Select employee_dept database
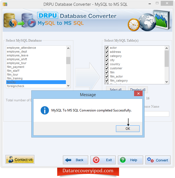This screenshot has height=178, width=175. [36, 51]
